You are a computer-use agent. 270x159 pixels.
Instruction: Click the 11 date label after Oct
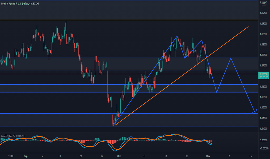(x=144, y=156)
